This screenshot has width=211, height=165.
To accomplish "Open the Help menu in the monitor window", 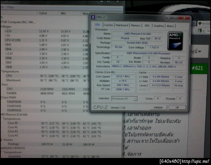I will (x=10, y=7).
